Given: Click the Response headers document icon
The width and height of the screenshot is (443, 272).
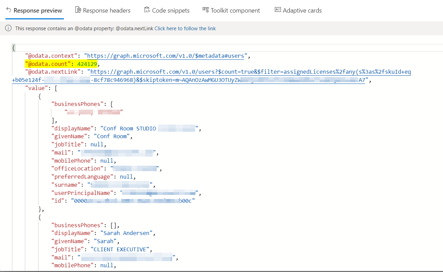Looking at the screenshot, I should click(x=78, y=10).
